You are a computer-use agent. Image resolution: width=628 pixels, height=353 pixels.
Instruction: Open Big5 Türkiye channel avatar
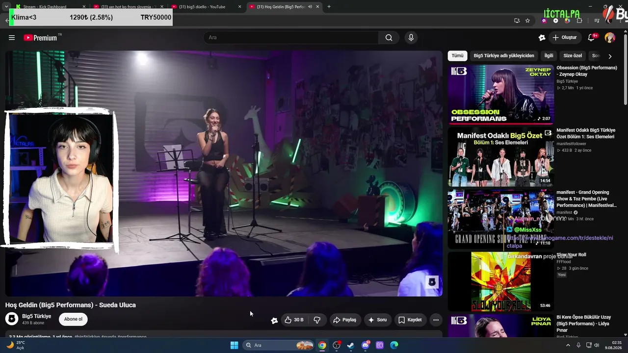(x=12, y=319)
